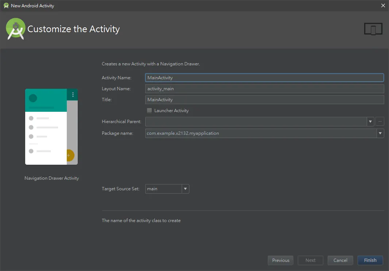The image size is (389, 271).
Task: Click the yellow floating action button in preview
Action: [70, 155]
